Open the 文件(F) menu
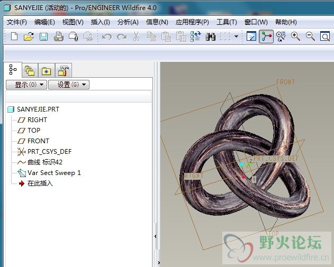Image resolution: width=334 pixels, height=267 pixels. [16, 22]
